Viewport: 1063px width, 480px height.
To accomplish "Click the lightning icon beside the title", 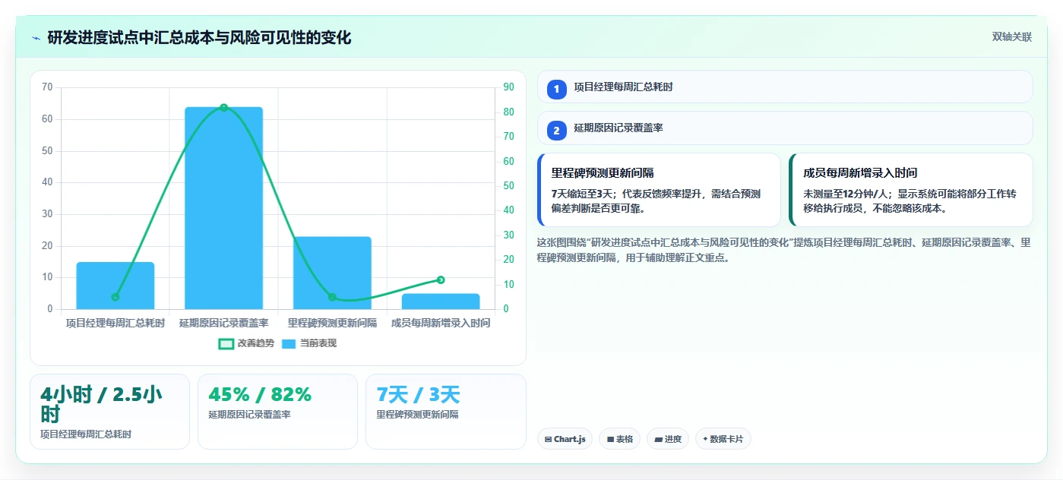I will point(36,38).
